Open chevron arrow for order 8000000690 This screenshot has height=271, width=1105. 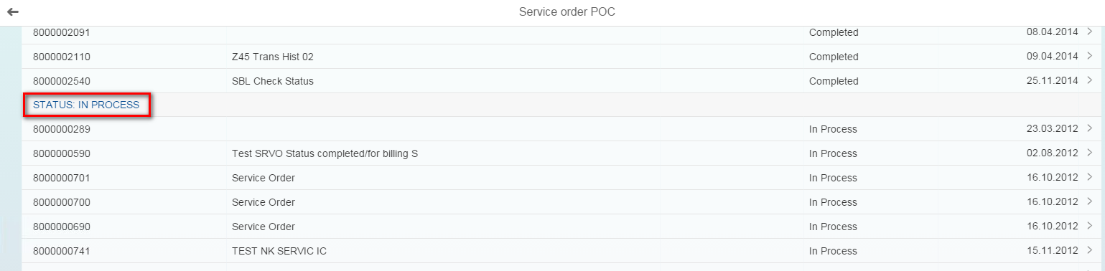click(x=1090, y=227)
